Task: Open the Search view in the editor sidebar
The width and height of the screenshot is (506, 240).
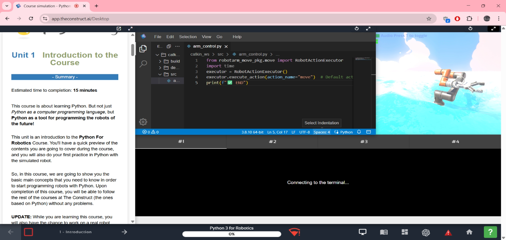Action: (143, 64)
